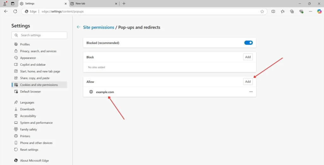Click the No sites added text
Screen dimensions: 324x165
[97, 68]
